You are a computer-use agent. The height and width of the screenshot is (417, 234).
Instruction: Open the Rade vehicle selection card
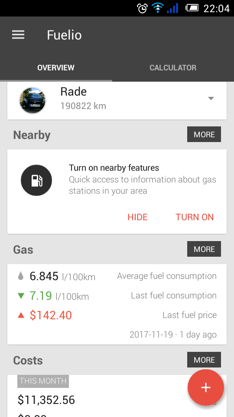pyautogui.click(x=117, y=100)
